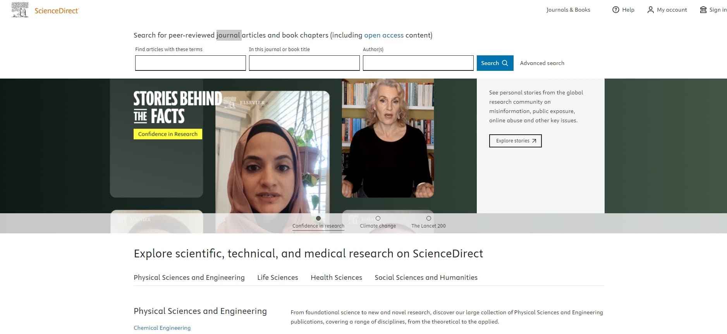Click the Physical Sciences and Engineering section heading
Image resolution: width=727 pixels, height=334 pixels.
point(200,311)
